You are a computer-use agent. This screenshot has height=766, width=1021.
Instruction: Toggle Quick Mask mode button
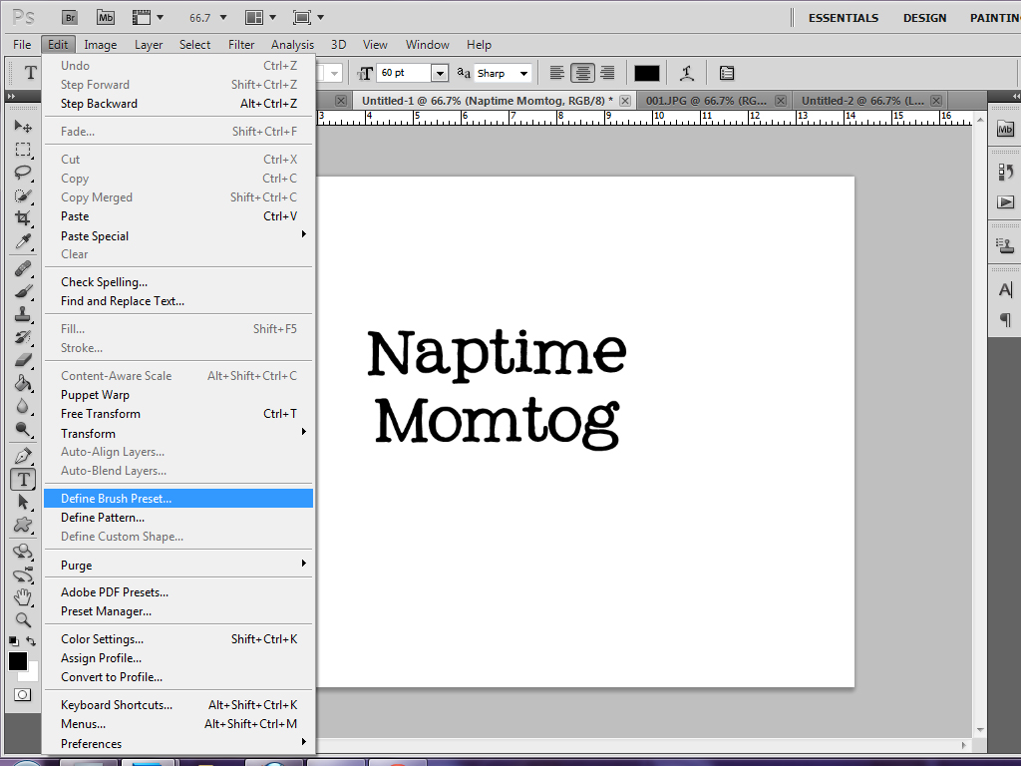pyautogui.click(x=22, y=695)
